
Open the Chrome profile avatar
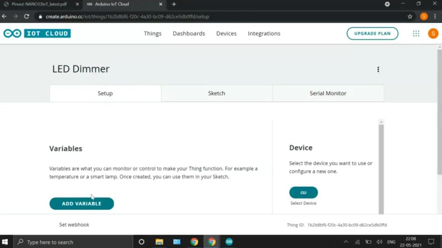424,16
